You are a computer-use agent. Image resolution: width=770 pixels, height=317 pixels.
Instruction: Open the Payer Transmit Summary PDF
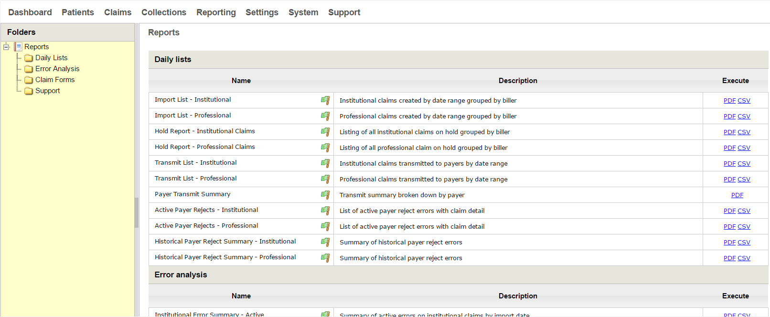(737, 195)
